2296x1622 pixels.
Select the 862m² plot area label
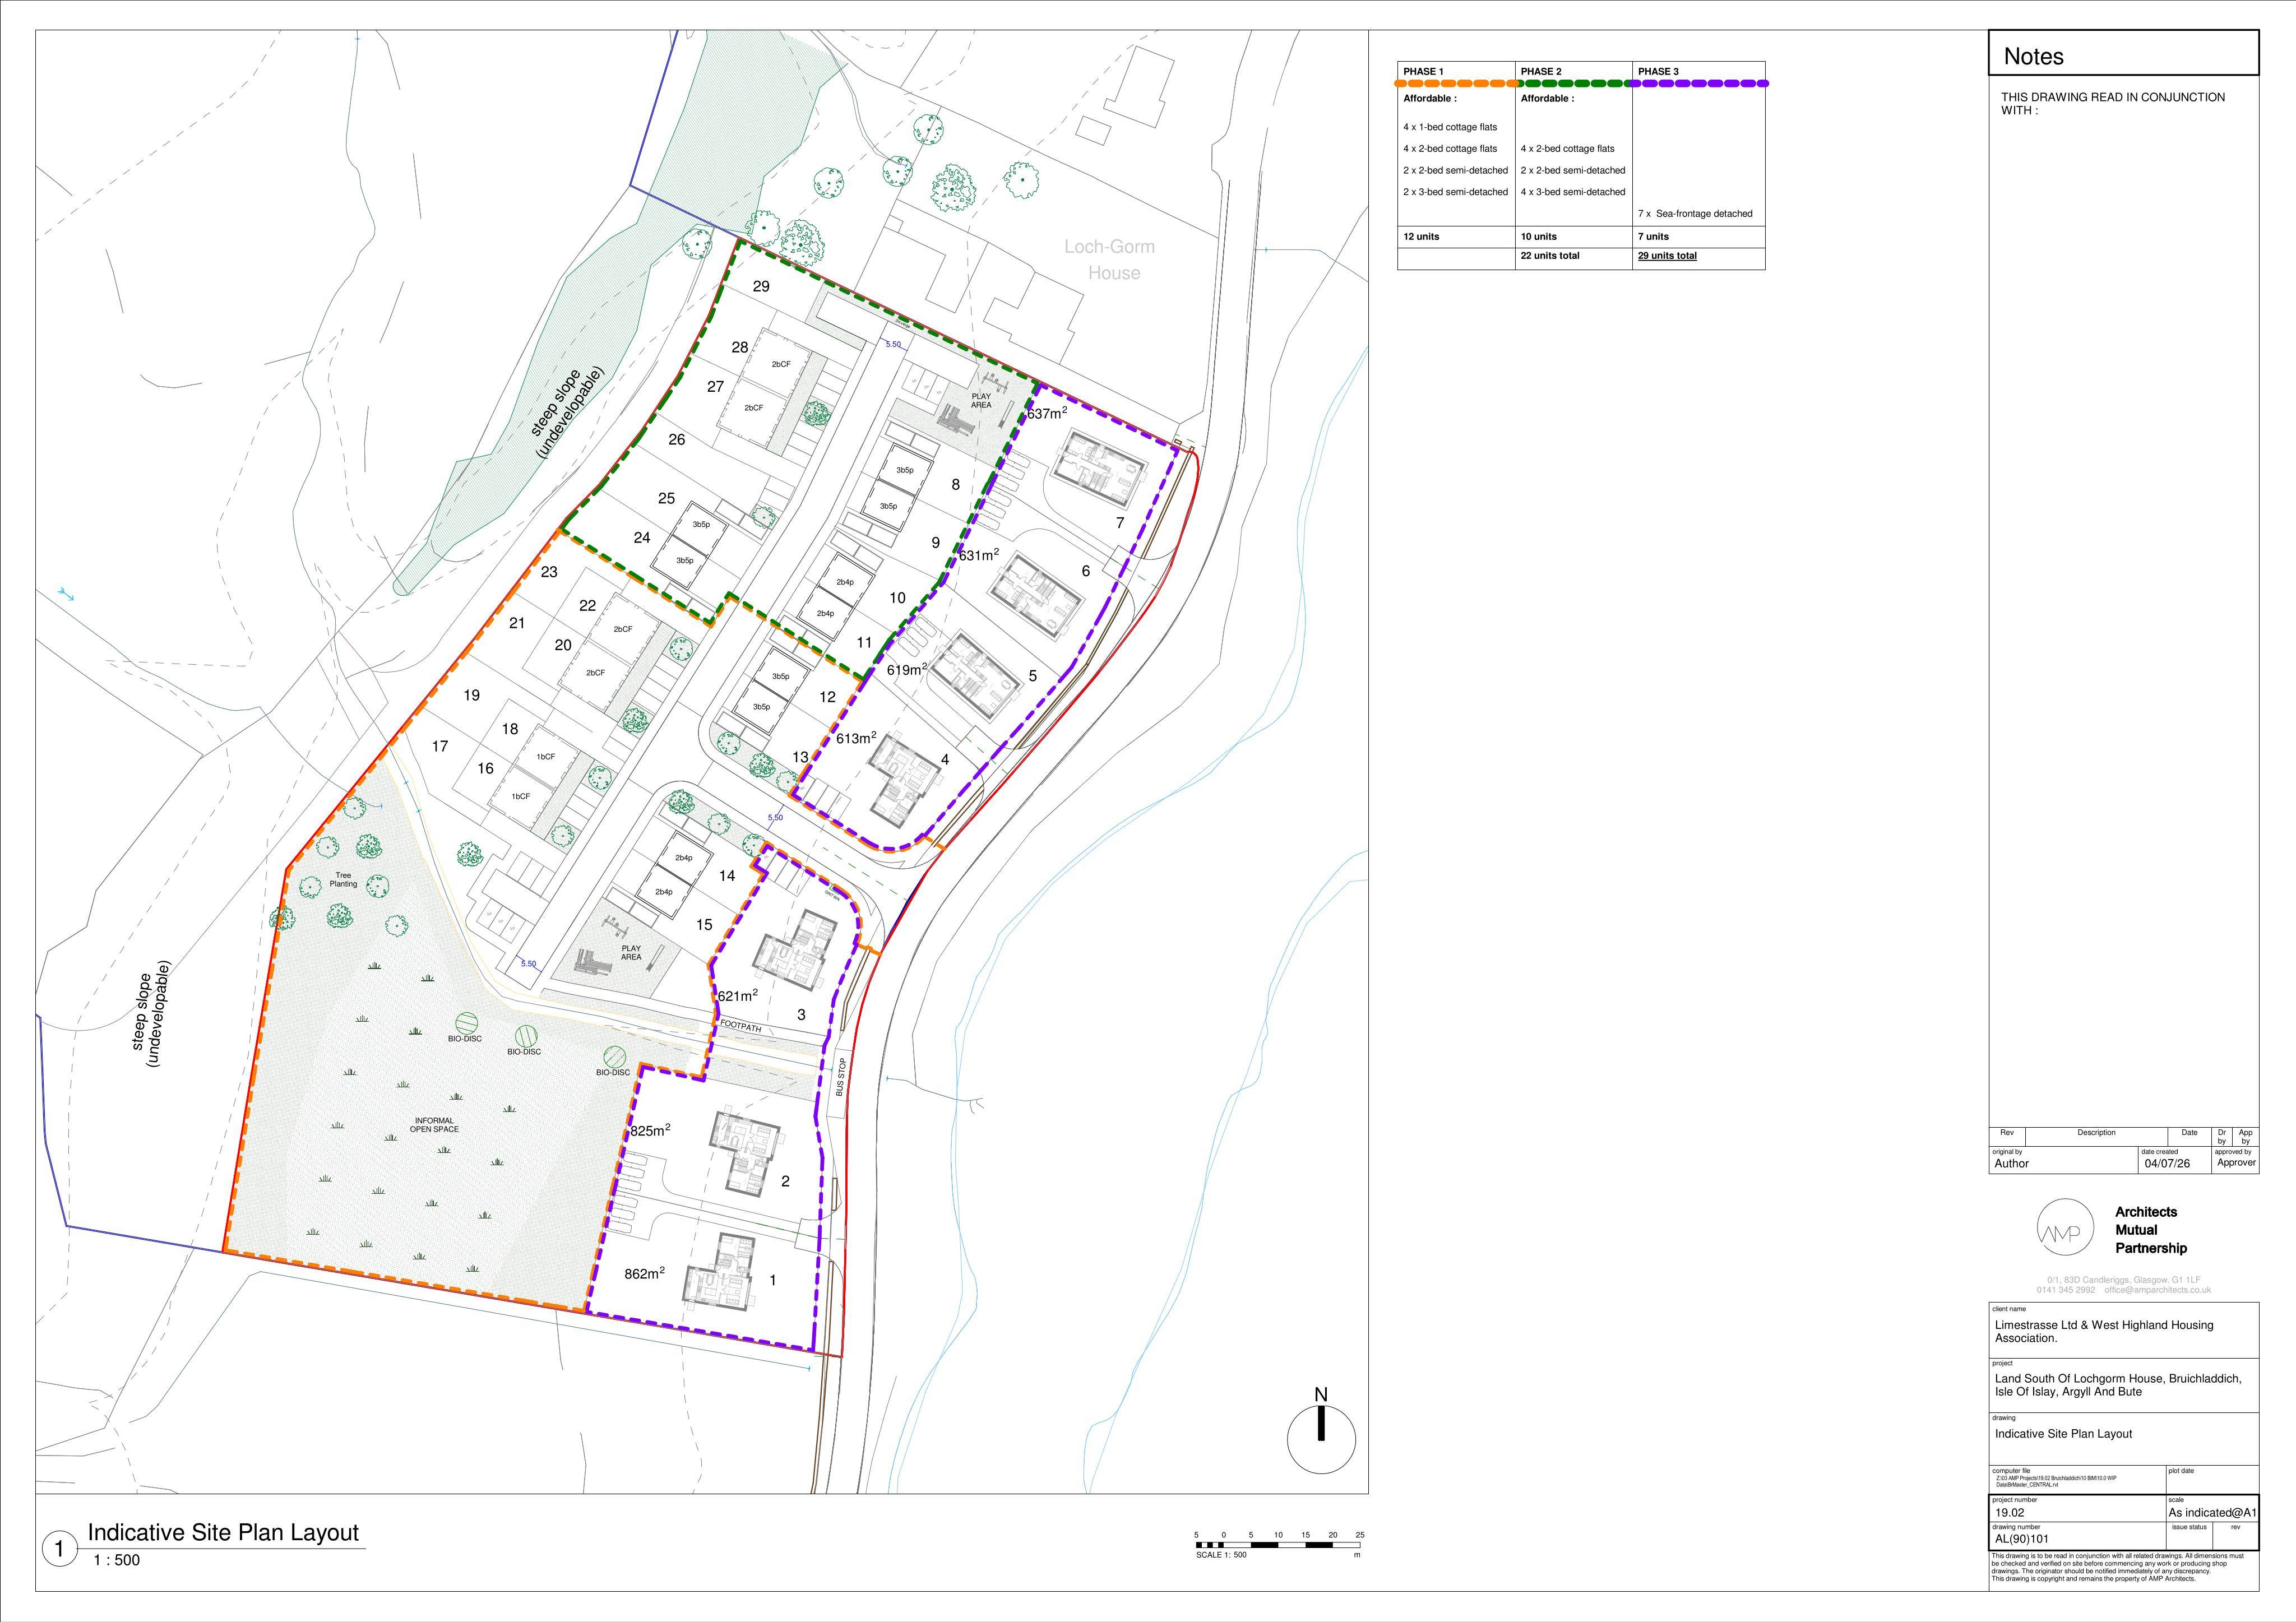pos(645,1273)
